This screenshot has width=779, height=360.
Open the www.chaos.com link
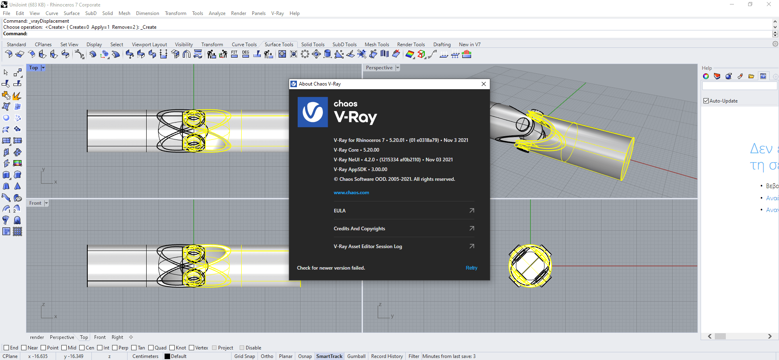pos(351,193)
